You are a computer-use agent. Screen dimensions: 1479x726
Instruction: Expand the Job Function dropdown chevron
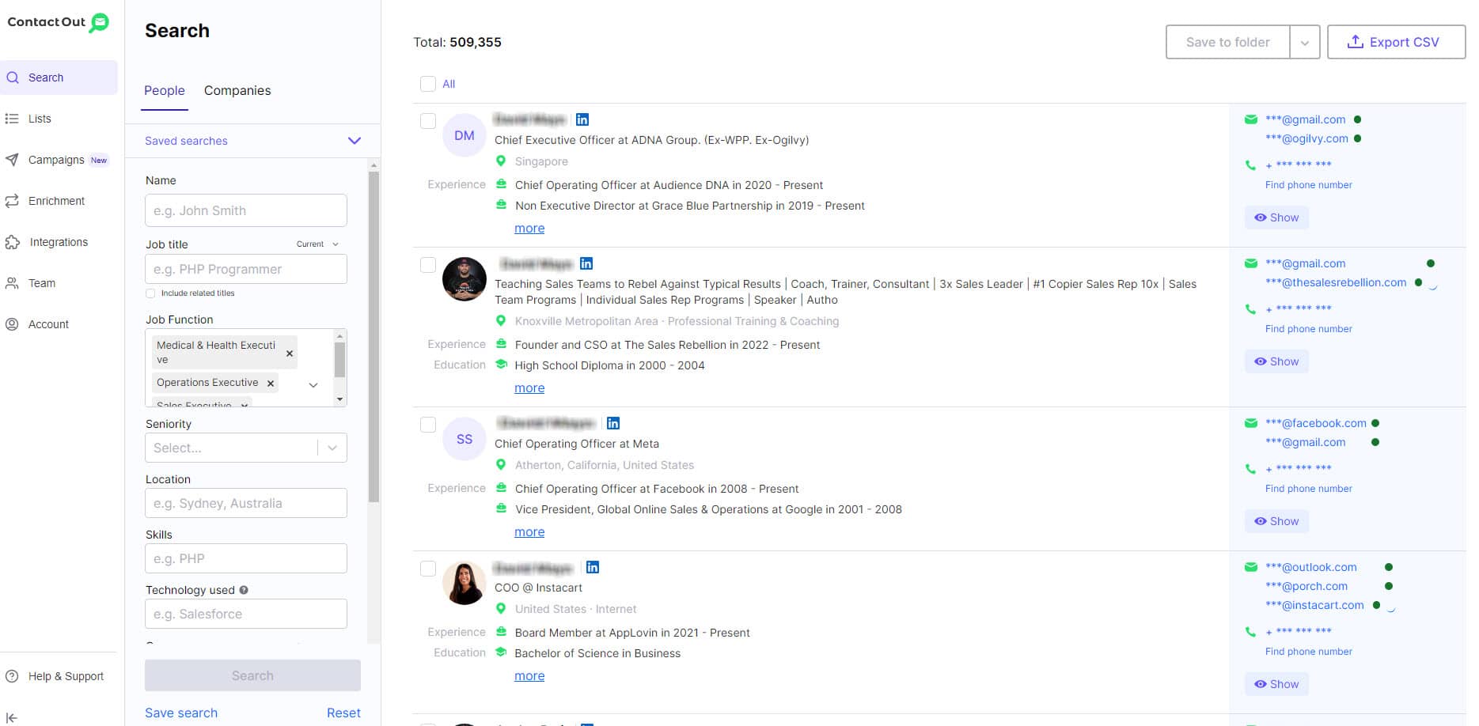pos(313,385)
